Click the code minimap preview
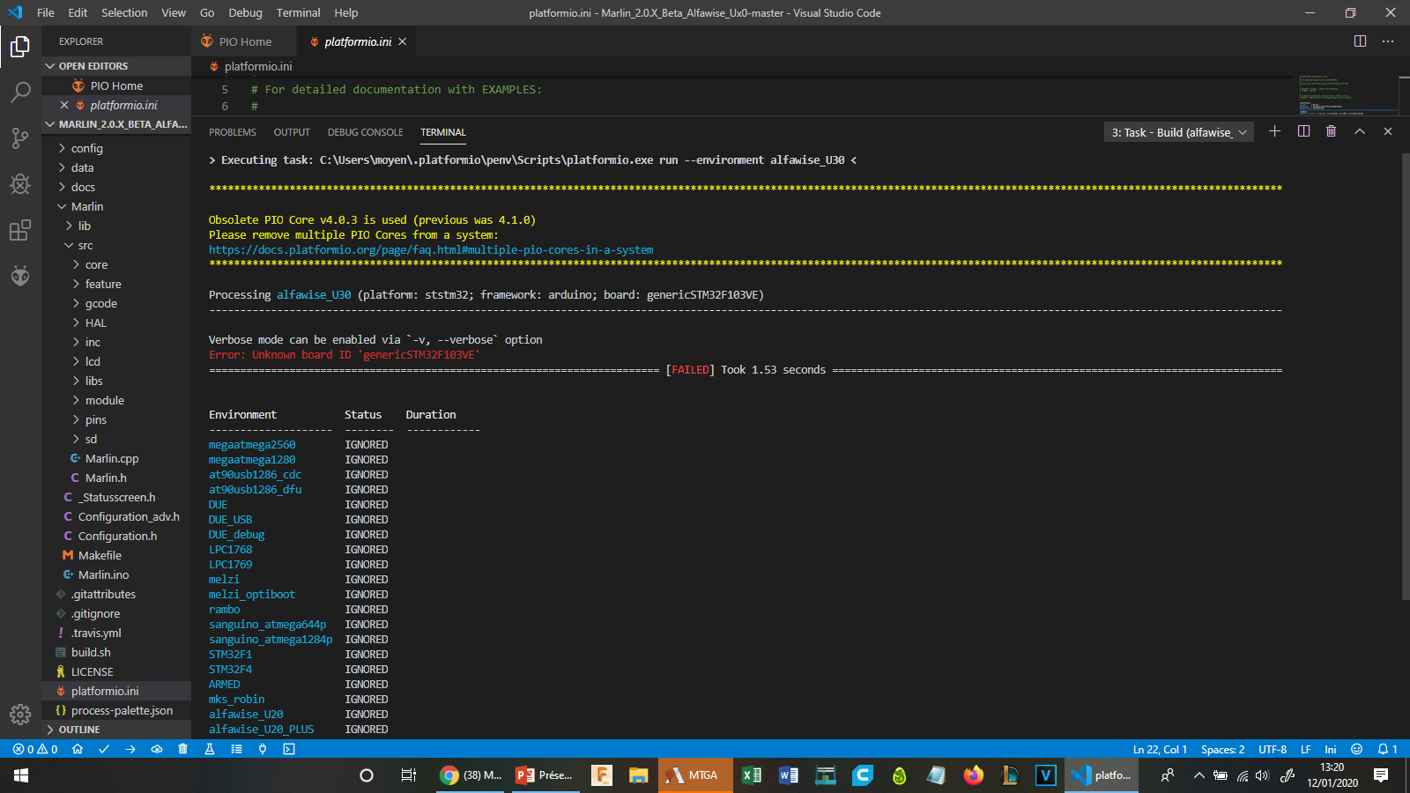1410x793 pixels. (1347, 95)
